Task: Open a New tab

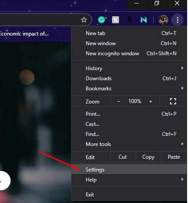Action: 129,33
